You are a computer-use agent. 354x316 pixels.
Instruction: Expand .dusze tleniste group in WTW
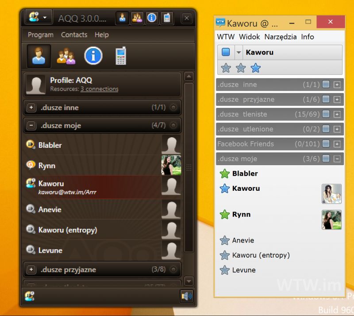(x=337, y=115)
